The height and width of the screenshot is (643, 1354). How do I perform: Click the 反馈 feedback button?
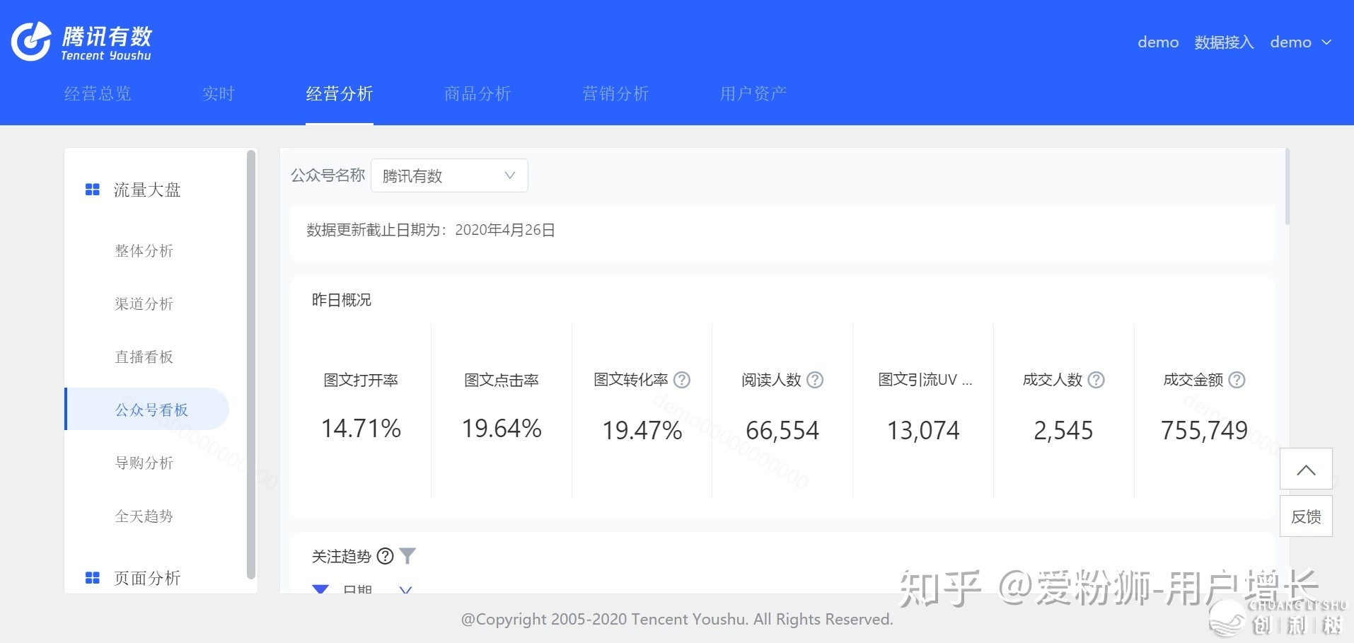coord(1306,516)
